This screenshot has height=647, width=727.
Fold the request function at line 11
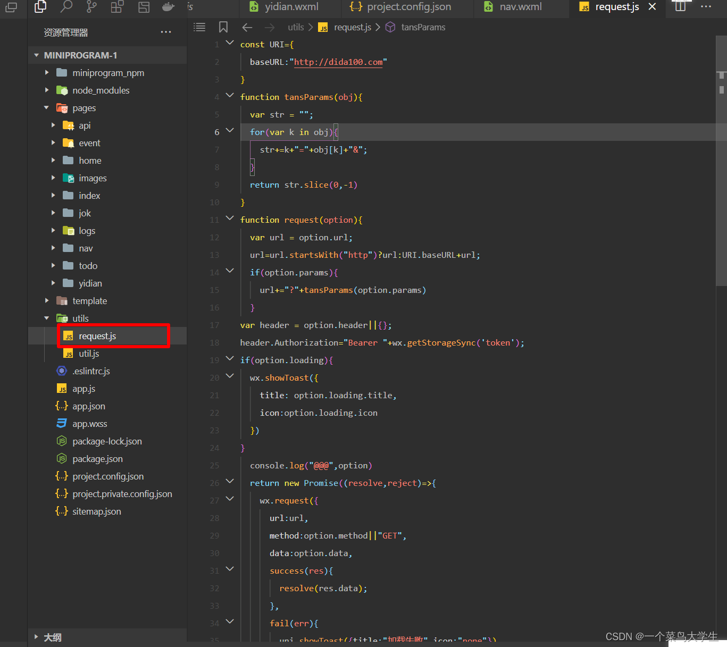pos(230,219)
